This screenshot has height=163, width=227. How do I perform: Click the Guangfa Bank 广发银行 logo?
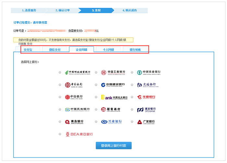[x=146, y=122]
